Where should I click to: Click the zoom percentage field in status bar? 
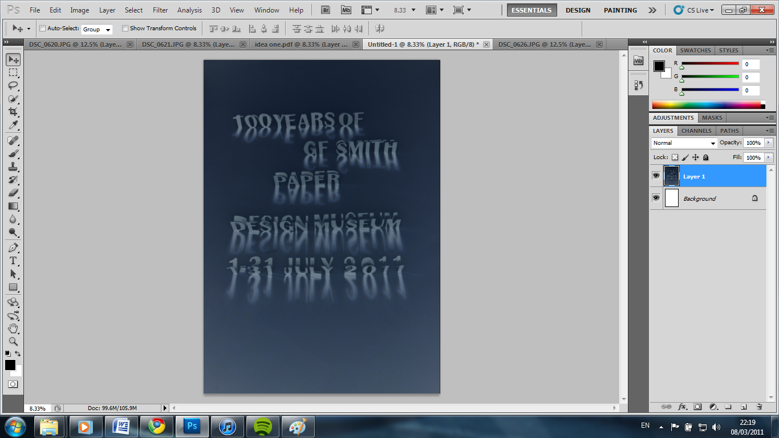point(38,408)
